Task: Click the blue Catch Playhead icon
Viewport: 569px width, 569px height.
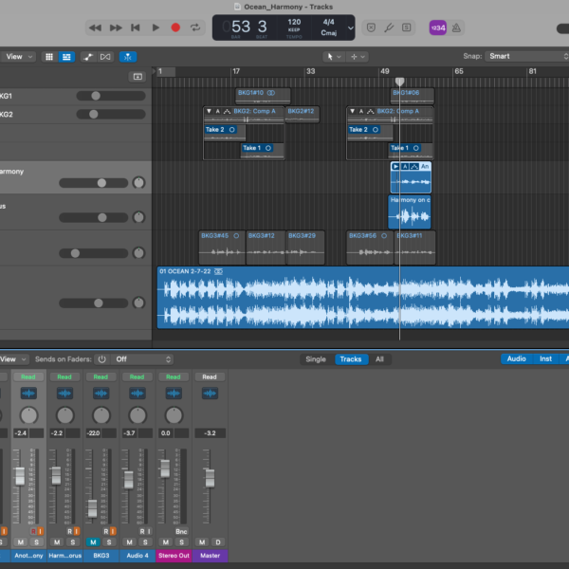Action: pos(128,57)
